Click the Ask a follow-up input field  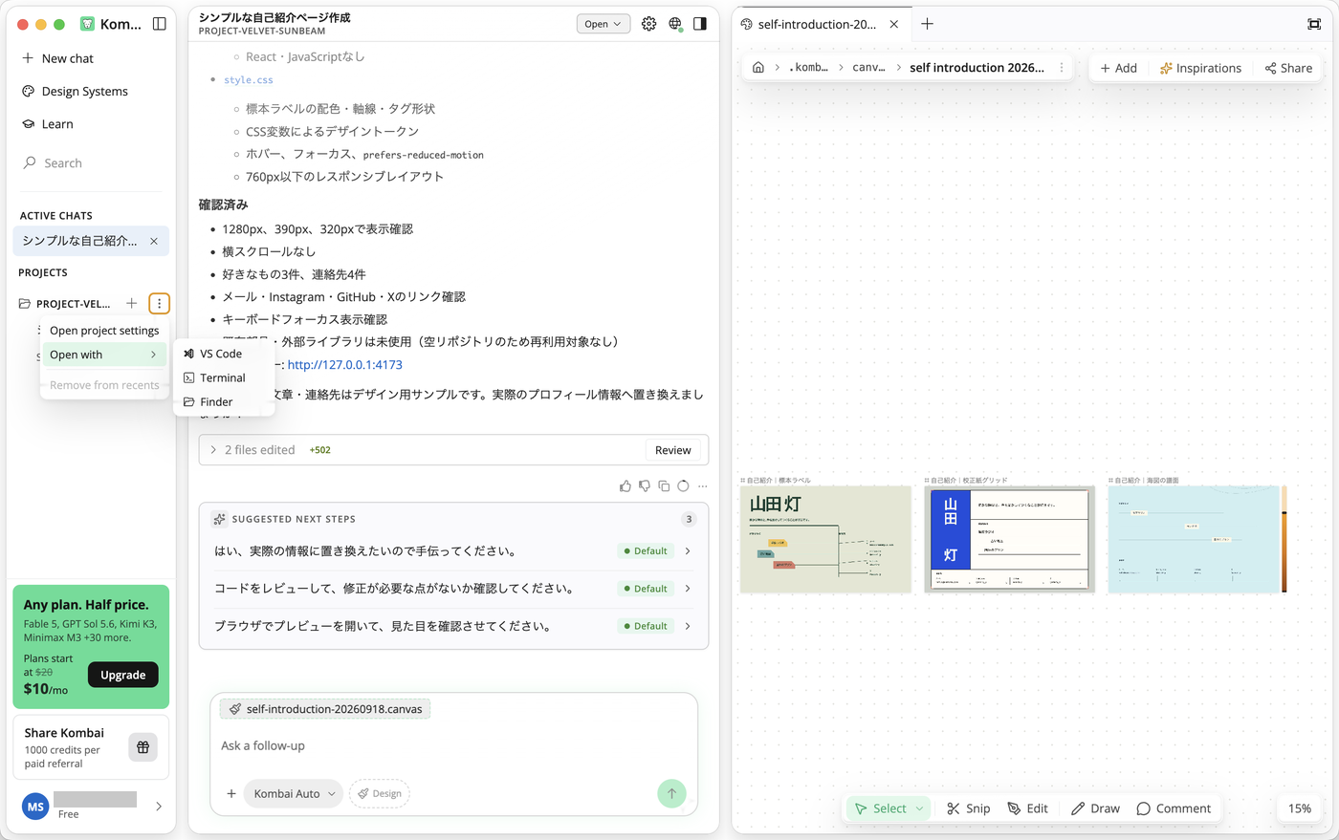click(x=453, y=745)
